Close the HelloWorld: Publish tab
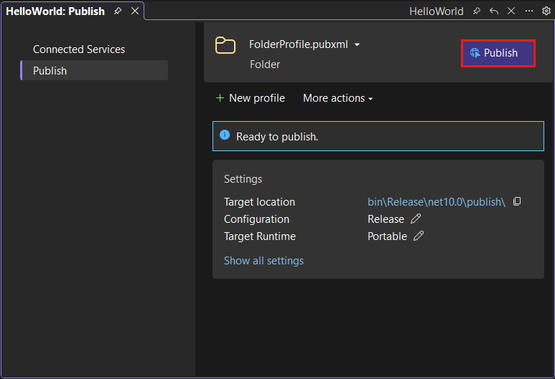 pyautogui.click(x=135, y=11)
